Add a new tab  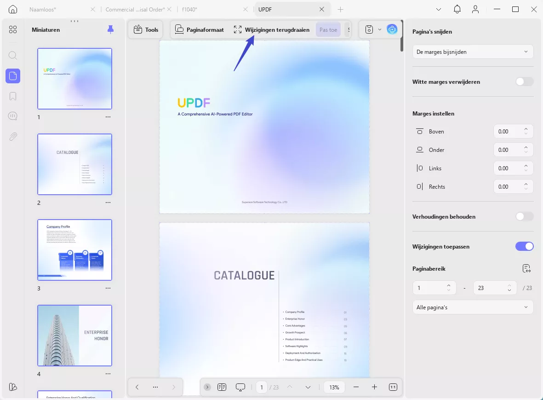pos(340,9)
